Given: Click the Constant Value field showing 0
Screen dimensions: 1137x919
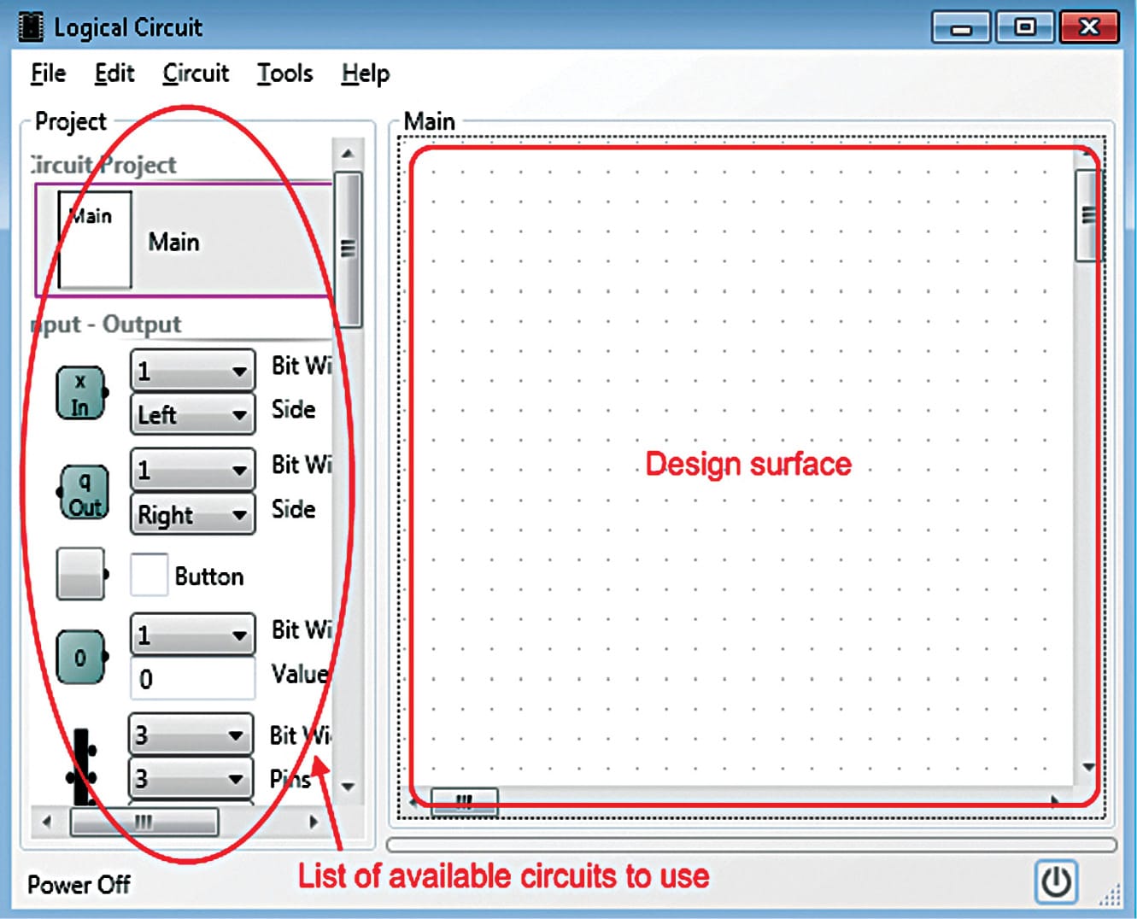Looking at the screenshot, I should (192, 678).
